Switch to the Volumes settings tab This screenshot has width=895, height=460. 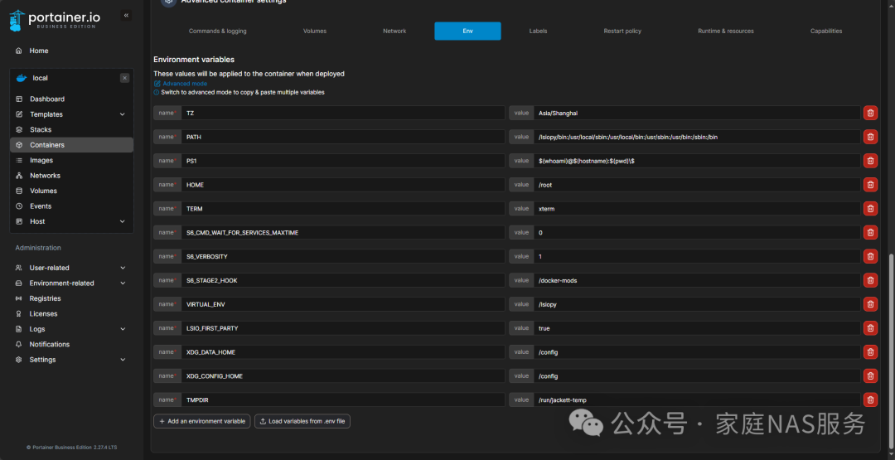[x=315, y=31]
